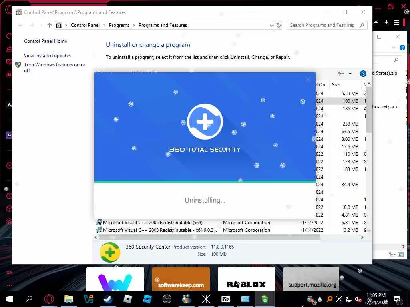Open Opera sidebar settings gear

click(9, 221)
